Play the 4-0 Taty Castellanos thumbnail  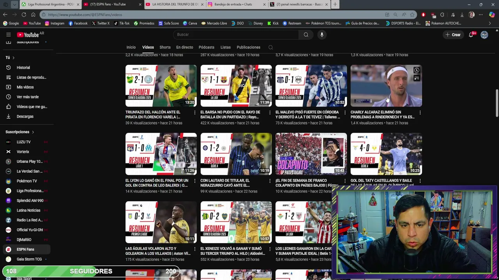tap(386, 154)
